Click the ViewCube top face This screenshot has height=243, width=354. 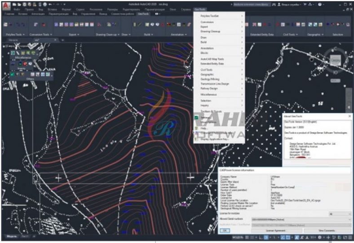[335, 61]
